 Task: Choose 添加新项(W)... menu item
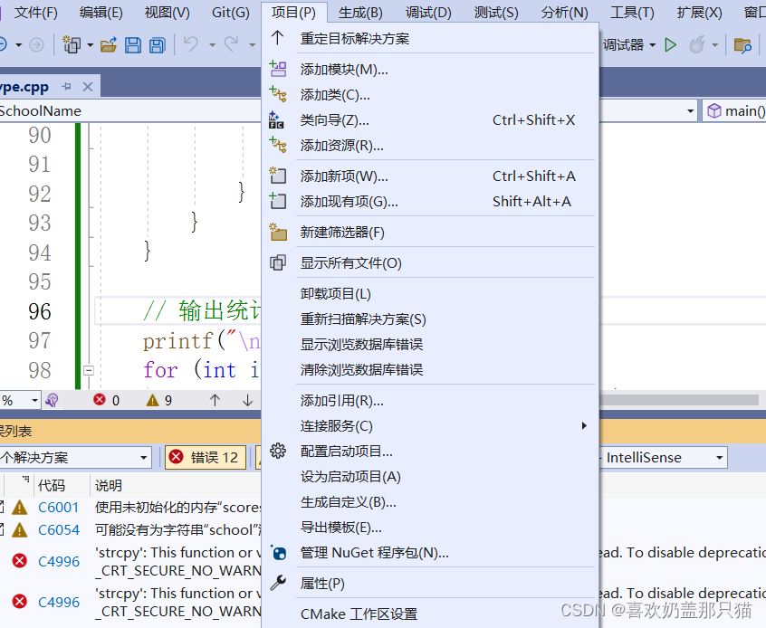[430, 176]
